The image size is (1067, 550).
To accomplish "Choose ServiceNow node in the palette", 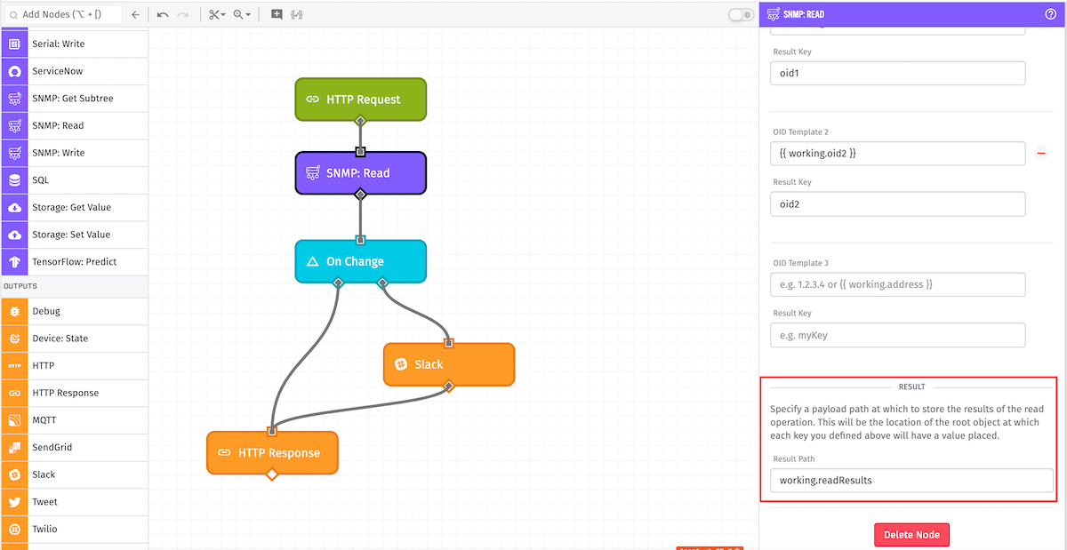I will pyautogui.click(x=74, y=71).
